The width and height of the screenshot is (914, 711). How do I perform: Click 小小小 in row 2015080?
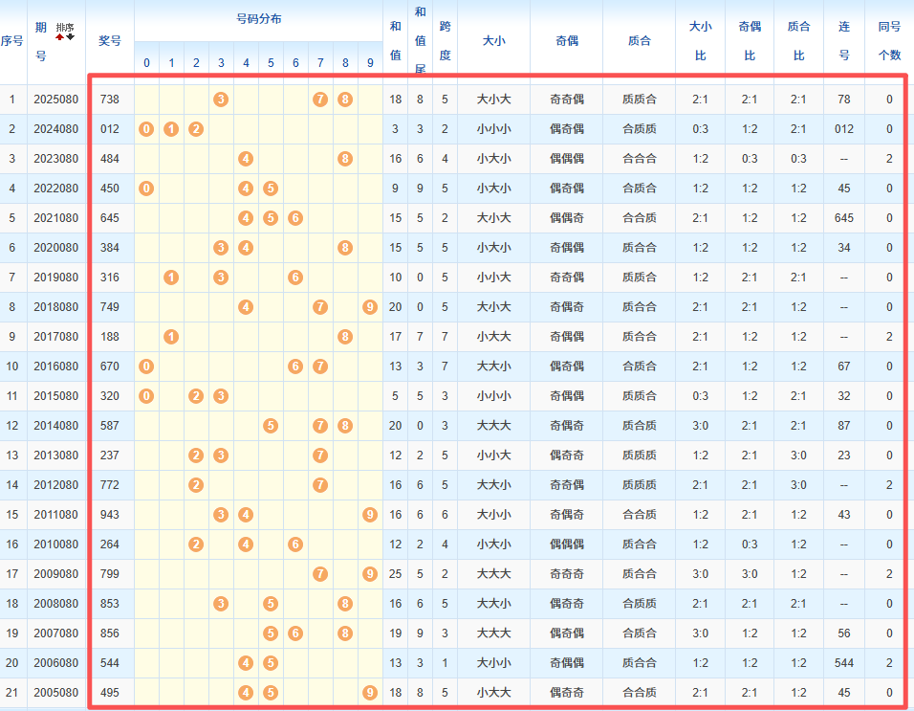pyautogui.click(x=493, y=396)
